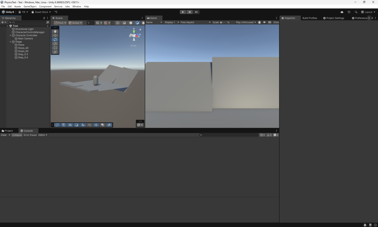Toggle skybox rendering in the Scene view
The image size is (378, 227).
[137, 22]
